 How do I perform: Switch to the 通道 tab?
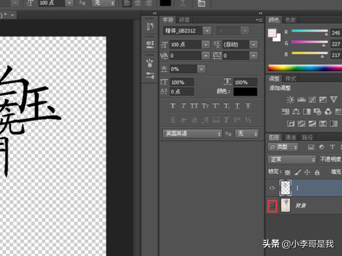coord(291,137)
